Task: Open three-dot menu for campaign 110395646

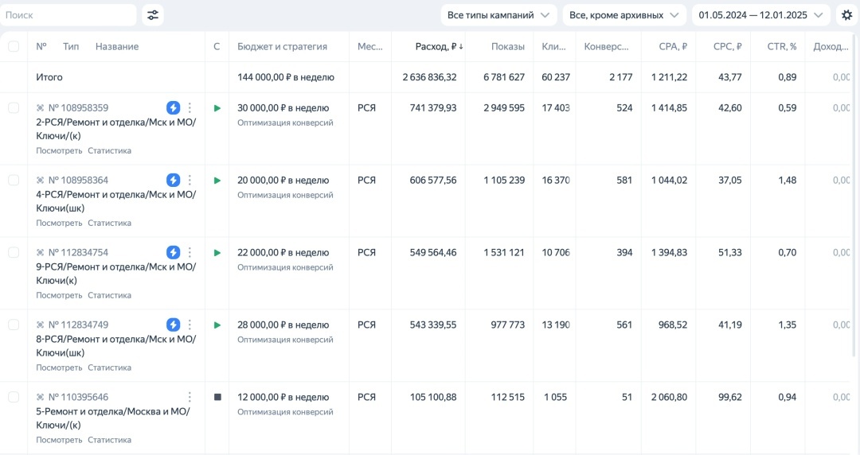Action: 190,397
